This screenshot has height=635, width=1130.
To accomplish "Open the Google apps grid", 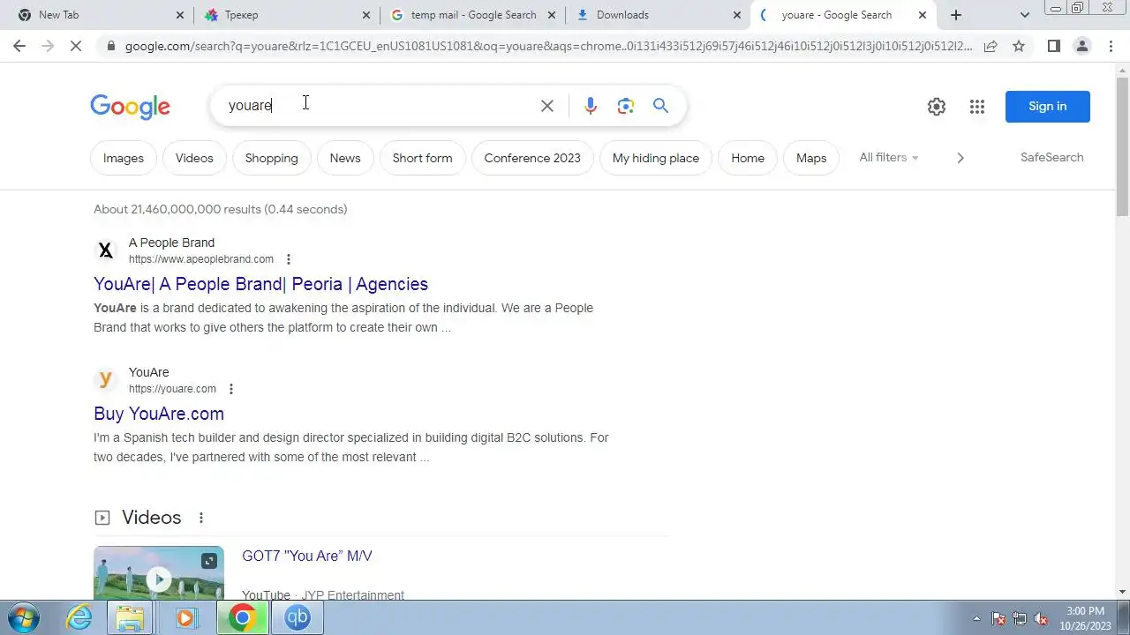I will pos(976,107).
